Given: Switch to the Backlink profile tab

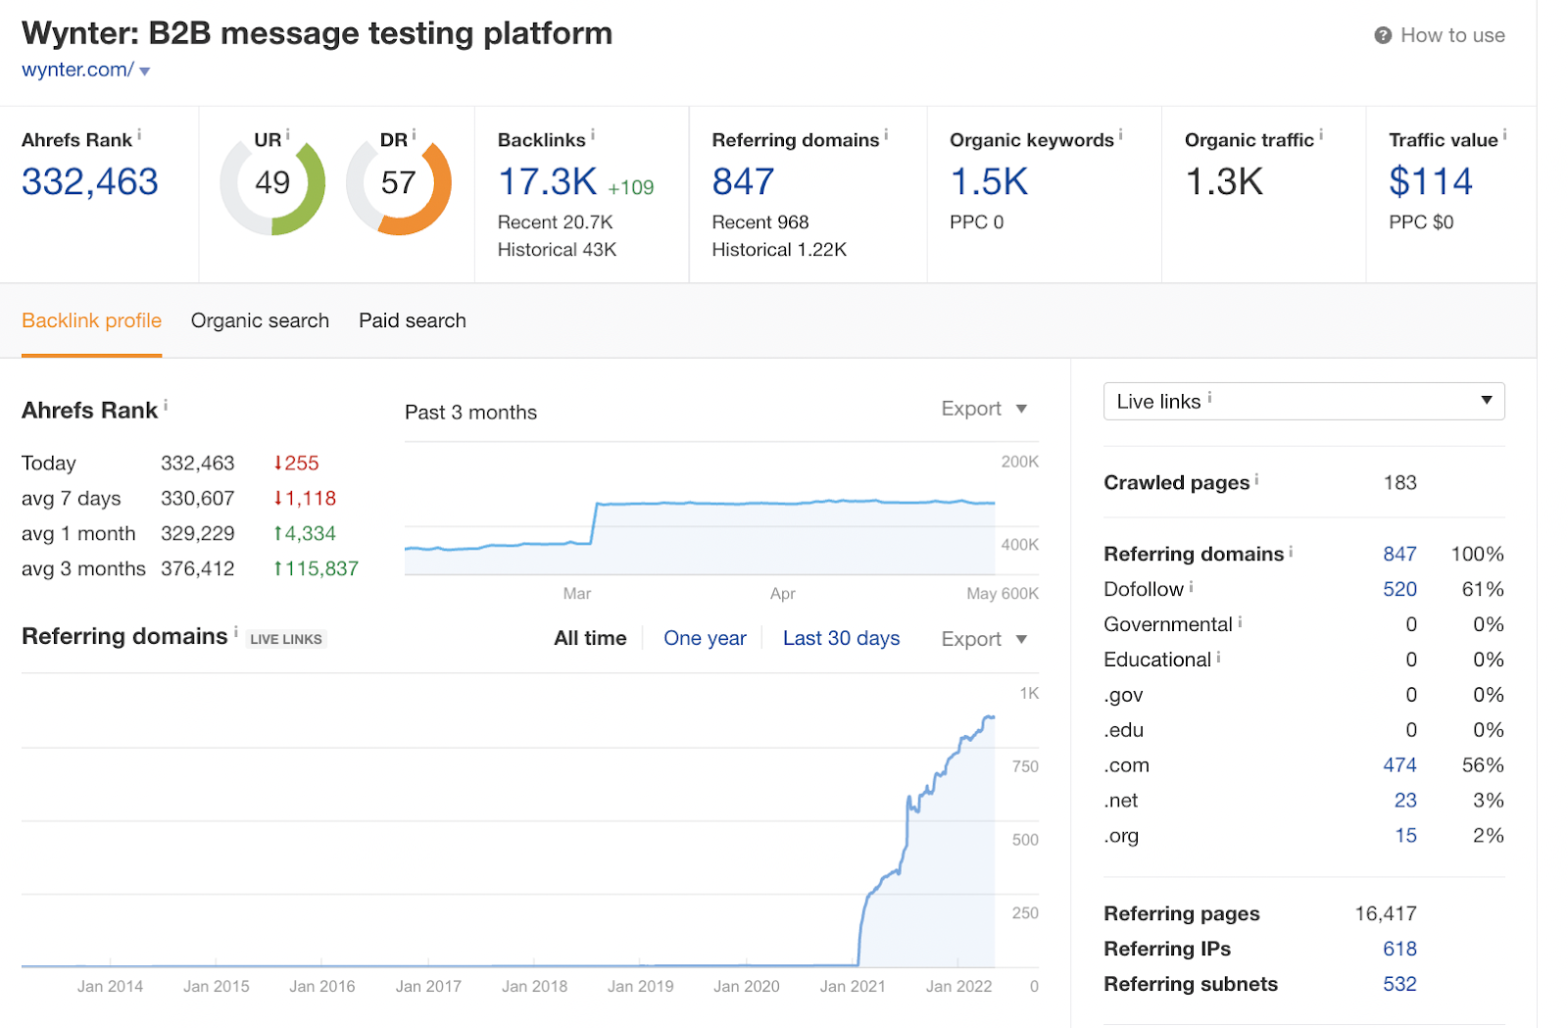Looking at the screenshot, I should pos(91,320).
